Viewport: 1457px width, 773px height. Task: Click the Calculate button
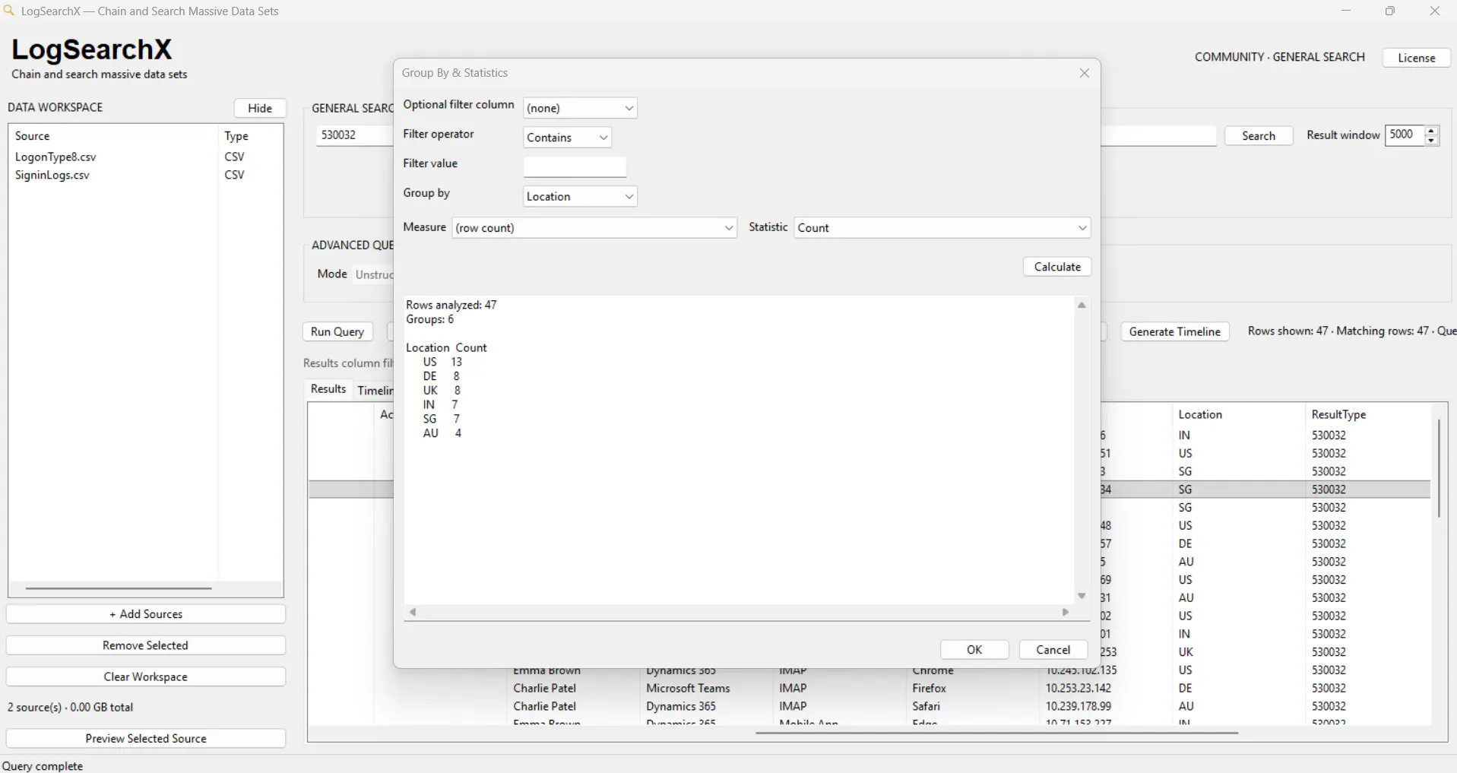pyautogui.click(x=1056, y=267)
